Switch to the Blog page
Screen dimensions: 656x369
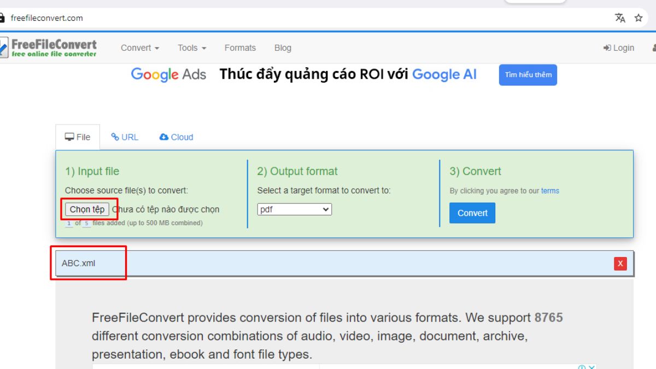283,48
